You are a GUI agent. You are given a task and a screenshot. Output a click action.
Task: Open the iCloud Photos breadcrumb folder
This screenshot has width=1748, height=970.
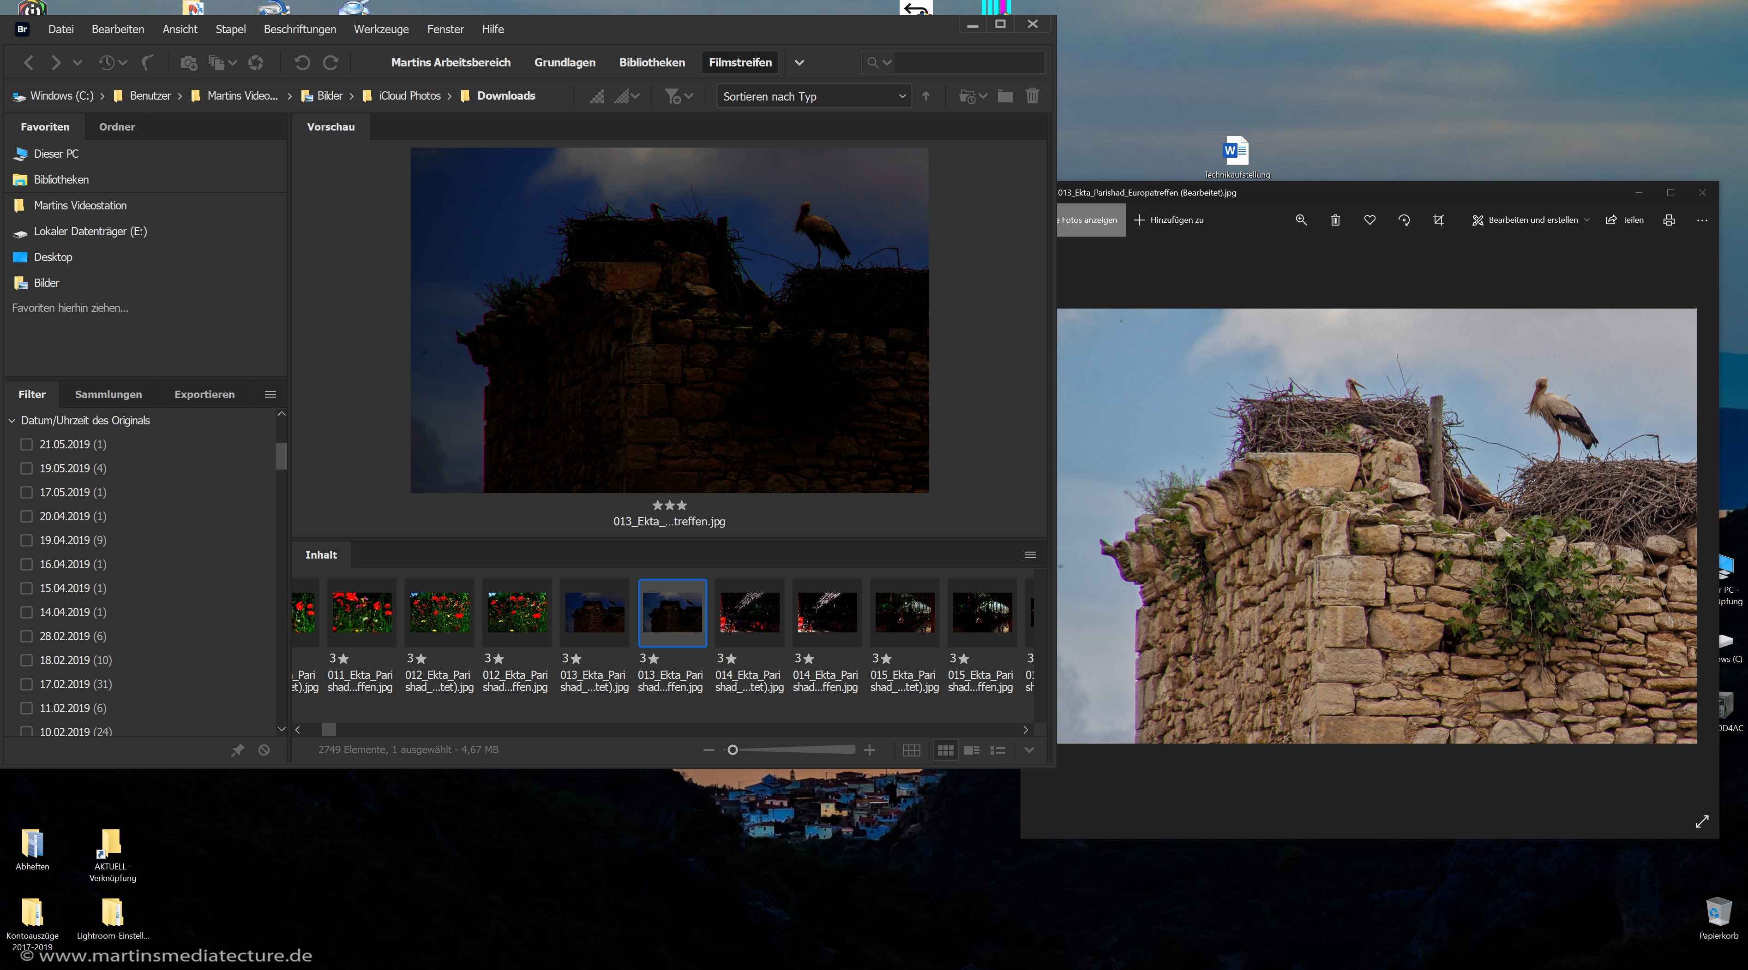click(x=409, y=95)
